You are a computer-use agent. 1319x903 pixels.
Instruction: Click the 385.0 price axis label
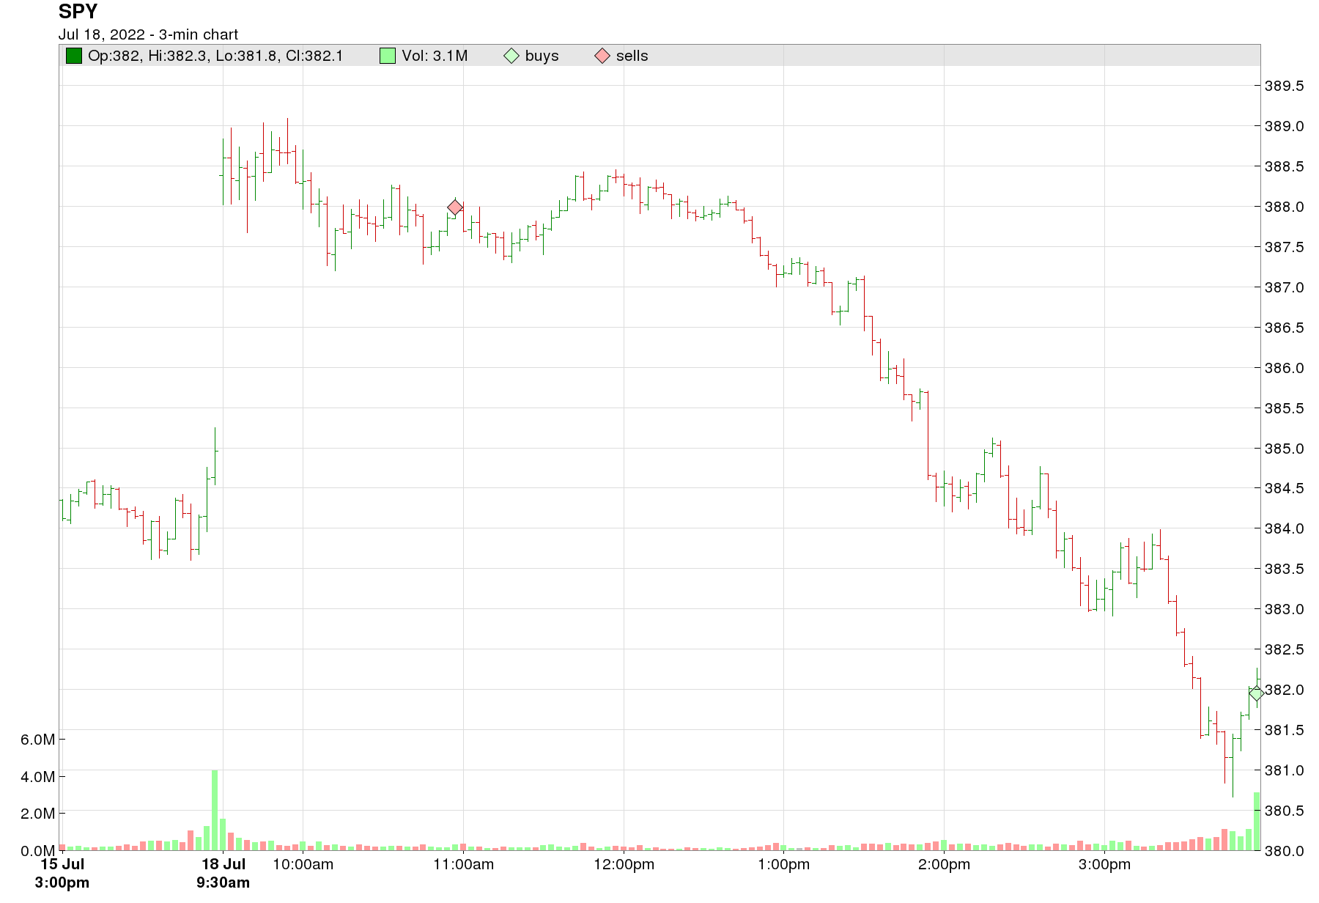click(x=1285, y=449)
